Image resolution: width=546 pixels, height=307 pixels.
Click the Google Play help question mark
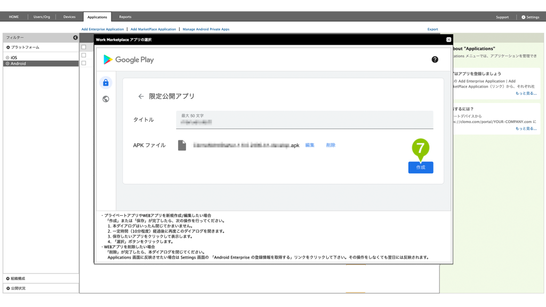[x=435, y=60]
